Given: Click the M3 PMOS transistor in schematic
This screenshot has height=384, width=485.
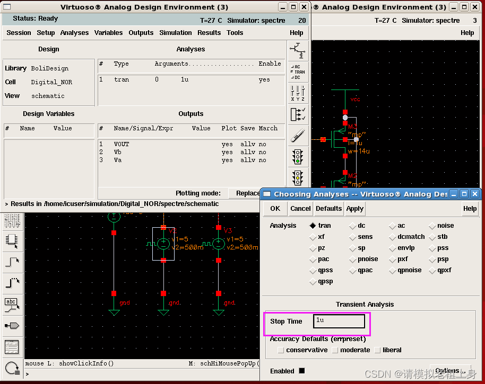Looking at the screenshot, I should point(340,139).
